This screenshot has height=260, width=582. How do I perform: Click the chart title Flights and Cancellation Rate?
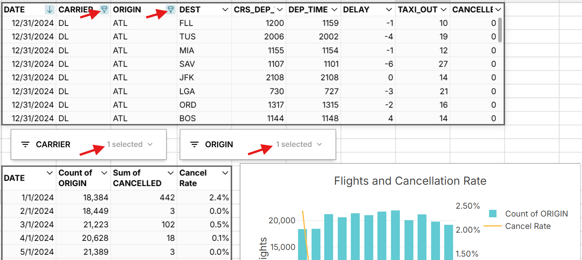[410, 181]
